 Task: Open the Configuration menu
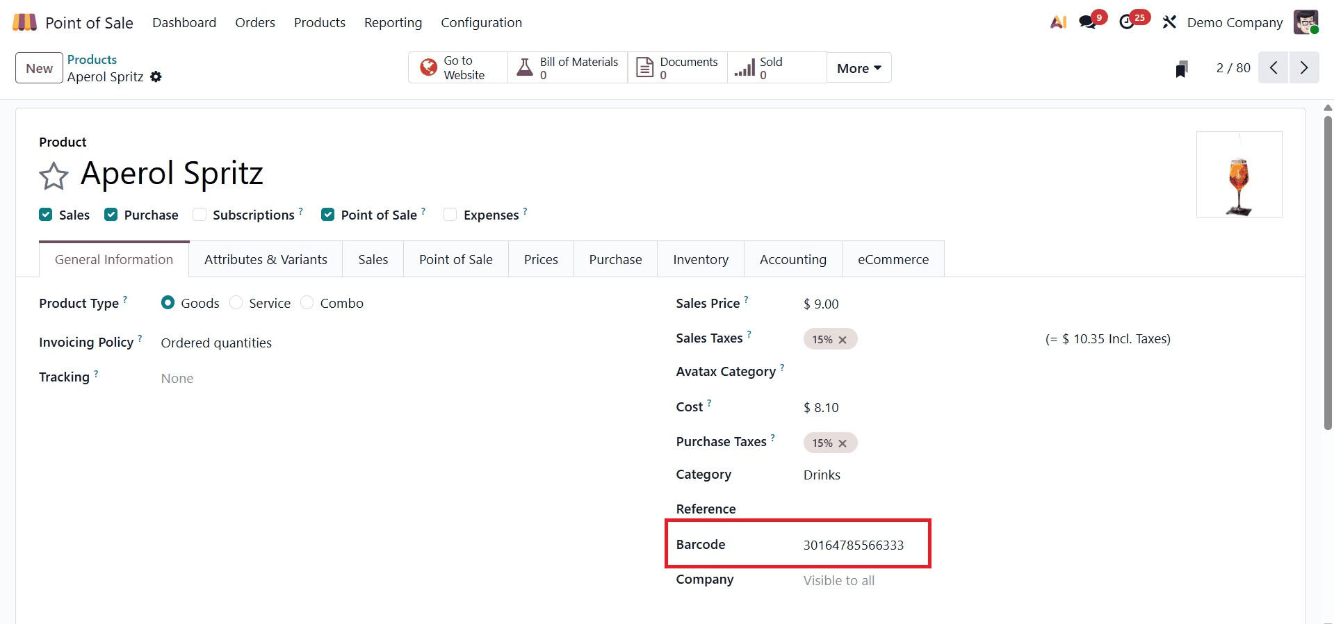[481, 22]
